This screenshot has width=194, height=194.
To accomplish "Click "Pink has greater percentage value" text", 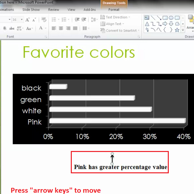I will [x=121, y=167].
